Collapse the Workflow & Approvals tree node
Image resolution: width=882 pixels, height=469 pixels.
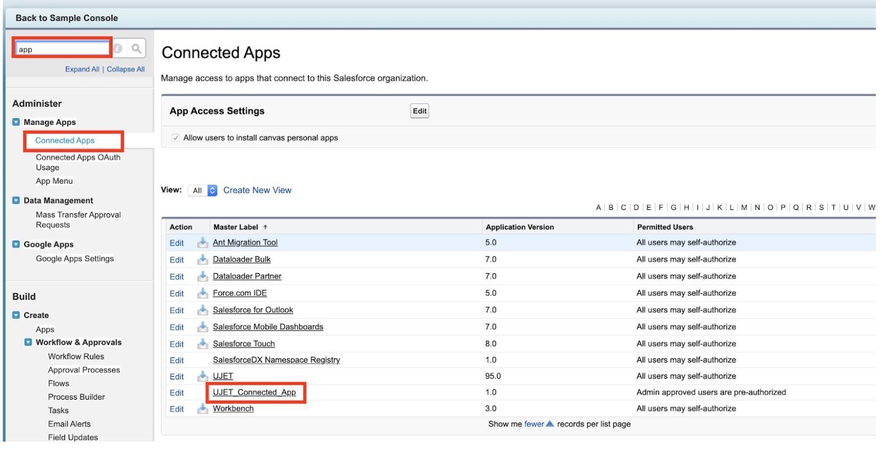pyautogui.click(x=28, y=343)
